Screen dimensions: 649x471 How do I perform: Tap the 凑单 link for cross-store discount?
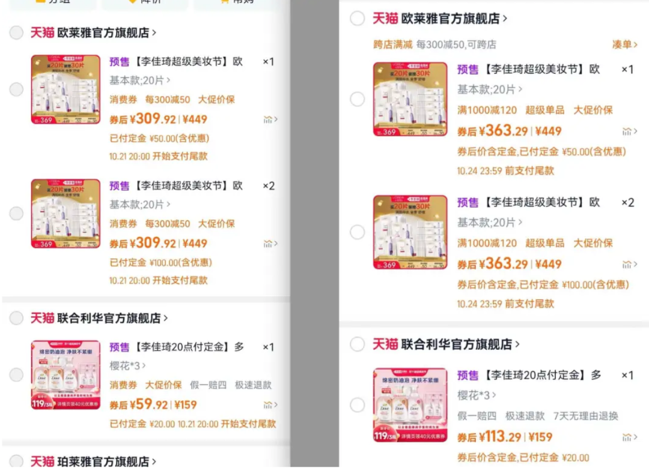click(x=624, y=44)
